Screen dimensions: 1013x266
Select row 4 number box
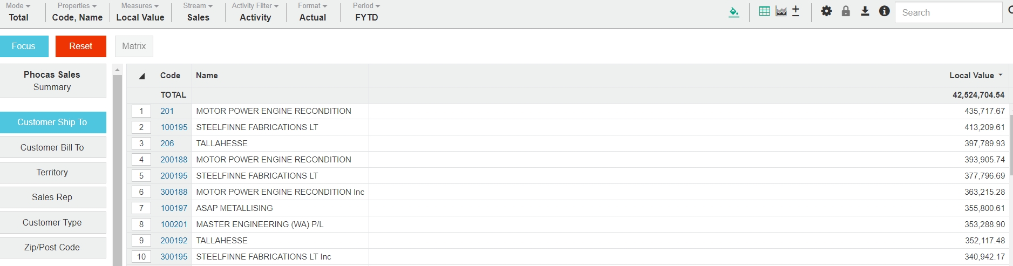click(x=141, y=160)
